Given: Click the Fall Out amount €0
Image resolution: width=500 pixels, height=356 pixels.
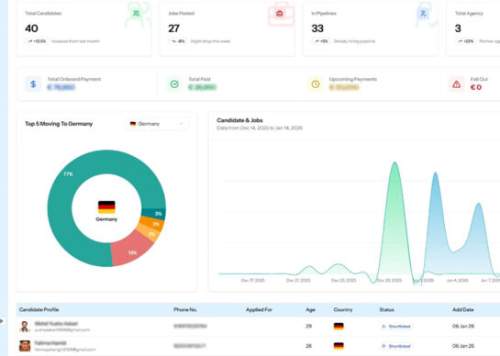Looking at the screenshot, I should coord(476,87).
